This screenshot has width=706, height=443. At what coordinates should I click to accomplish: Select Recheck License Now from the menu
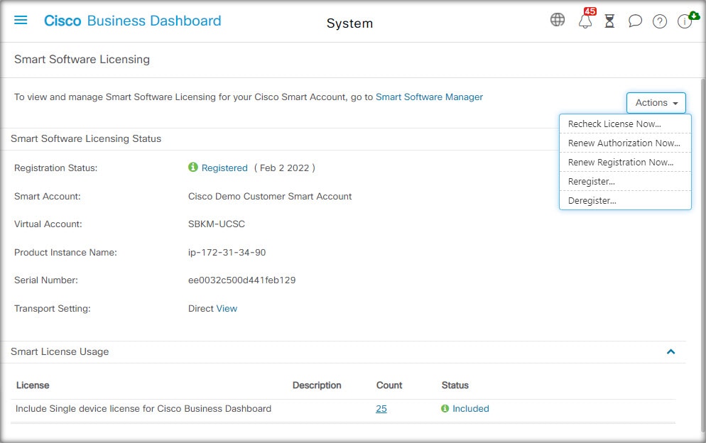(615, 124)
